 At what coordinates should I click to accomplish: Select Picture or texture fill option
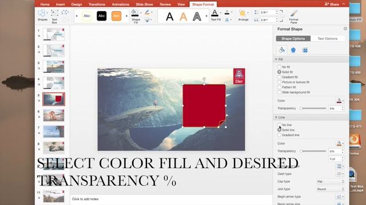coord(279,82)
